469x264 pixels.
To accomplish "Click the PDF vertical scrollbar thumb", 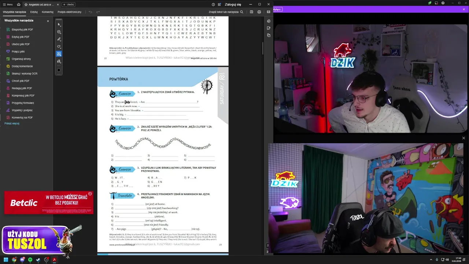I will click(263, 48).
